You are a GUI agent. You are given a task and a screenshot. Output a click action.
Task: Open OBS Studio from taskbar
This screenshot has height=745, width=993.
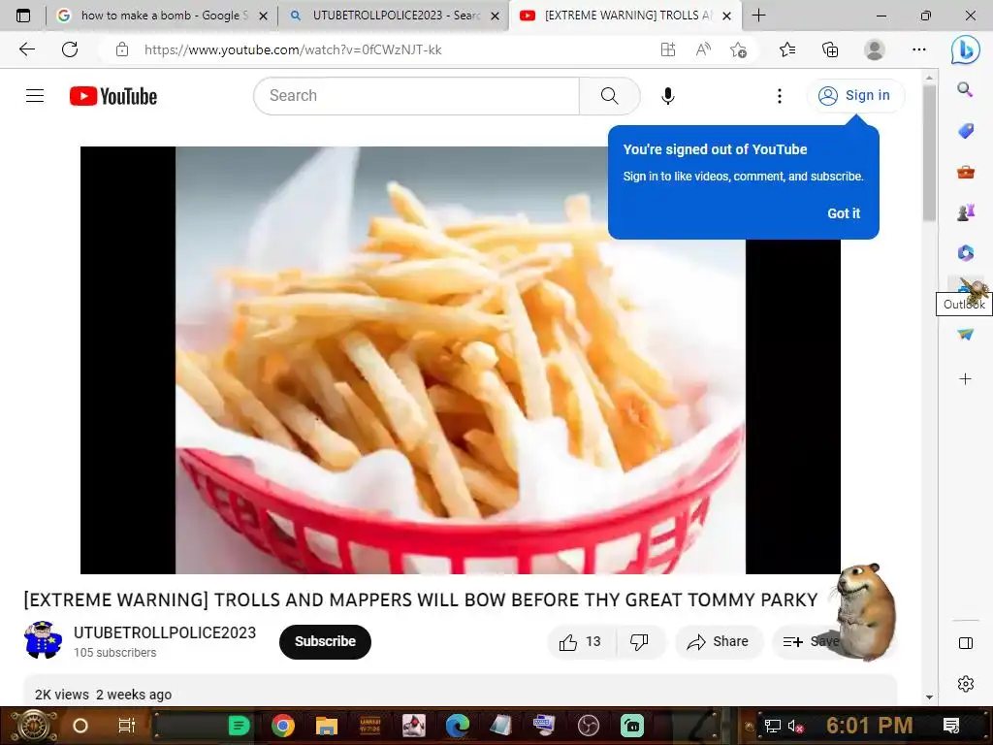[x=589, y=726]
